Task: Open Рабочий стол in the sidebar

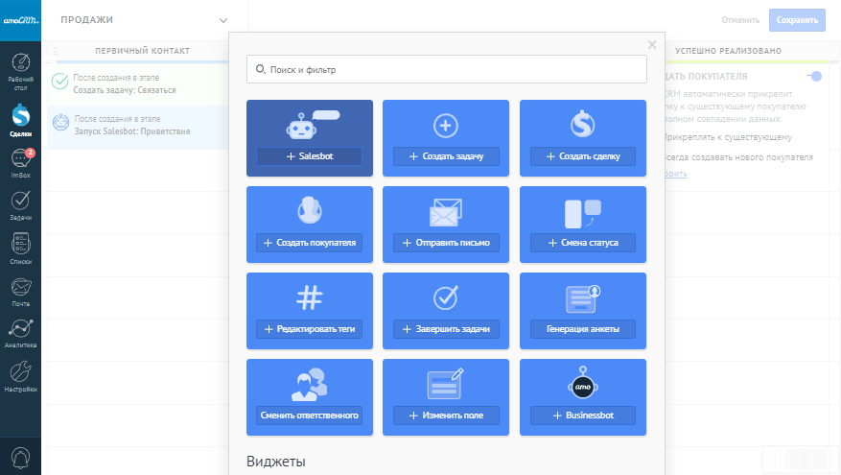Action: [x=20, y=74]
